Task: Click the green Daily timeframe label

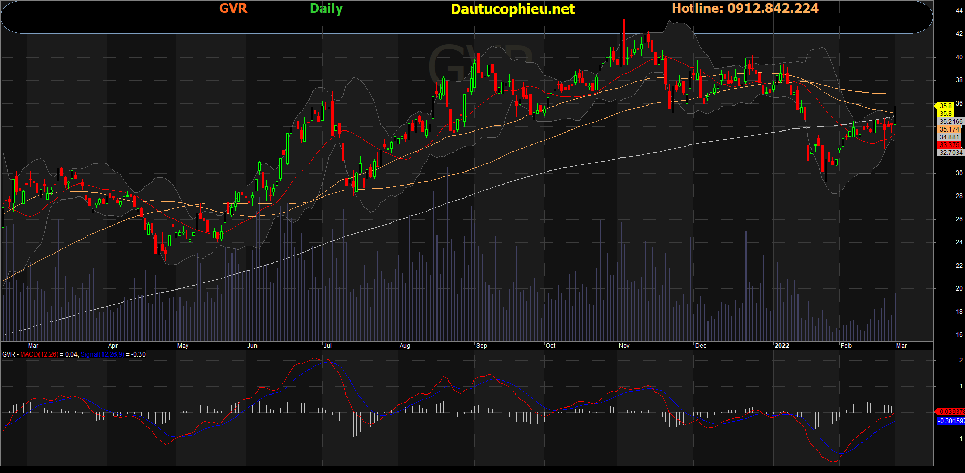Action: [326, 8]
